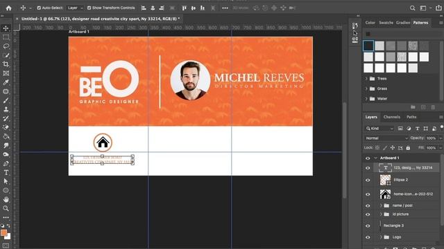
Task: Click lock all layer icon
Action: [x=408, y=147]
